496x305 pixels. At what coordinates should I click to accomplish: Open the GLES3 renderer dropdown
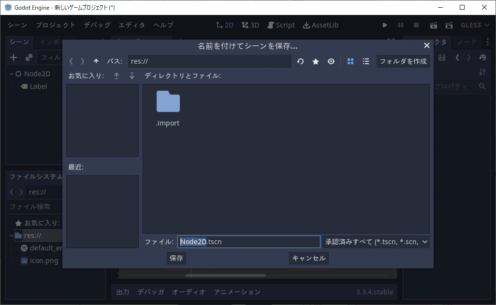coord(473,25)
